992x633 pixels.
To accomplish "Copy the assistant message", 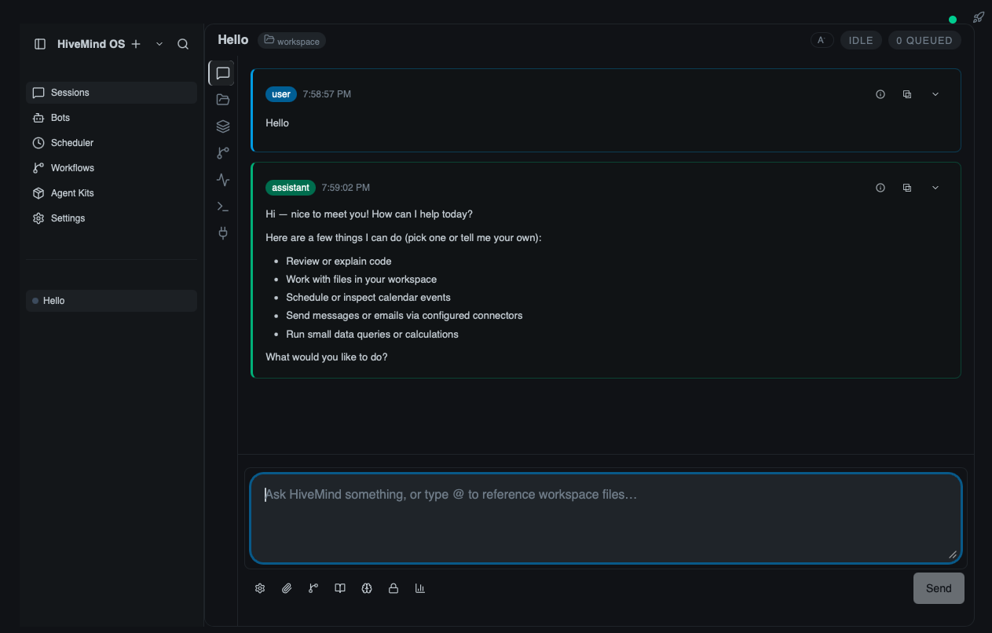I will [x=907, y=188].
